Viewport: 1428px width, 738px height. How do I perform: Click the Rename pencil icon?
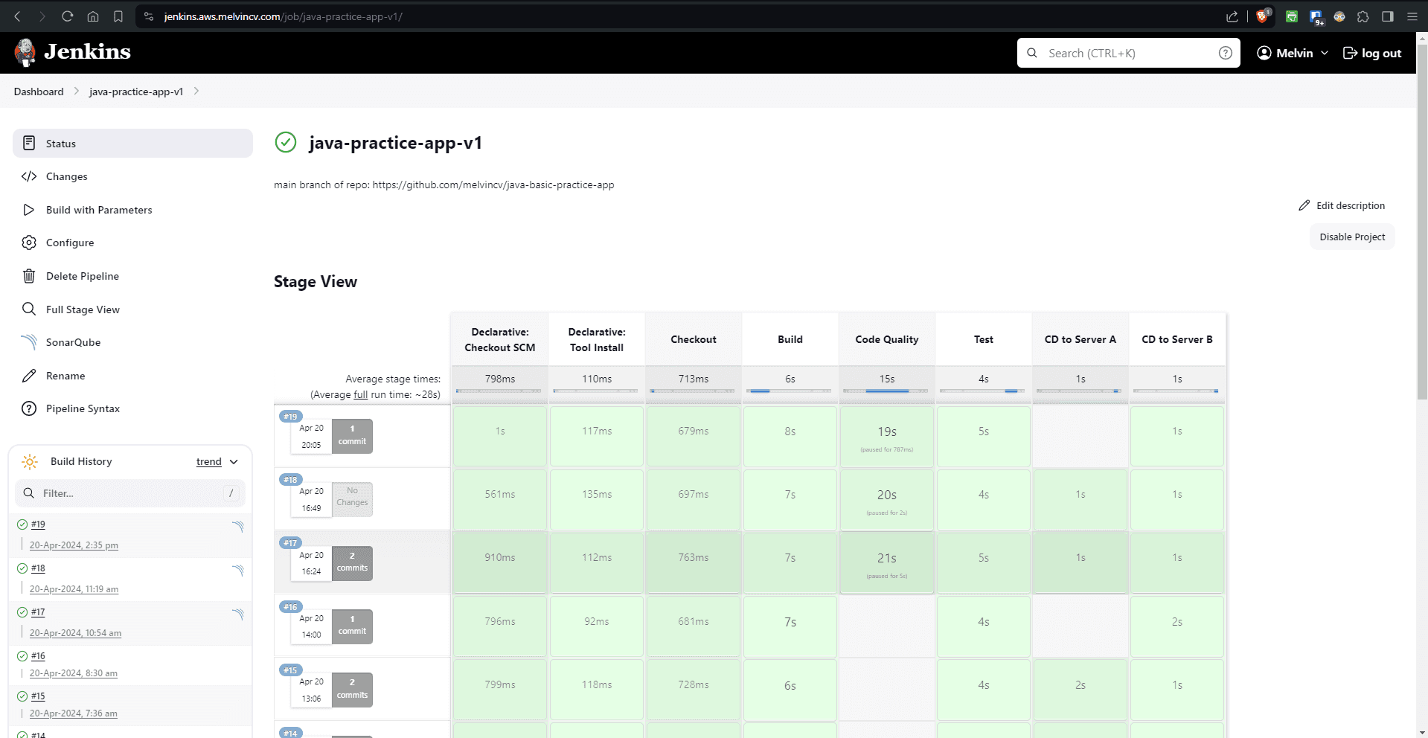click(x=29, y=375)
